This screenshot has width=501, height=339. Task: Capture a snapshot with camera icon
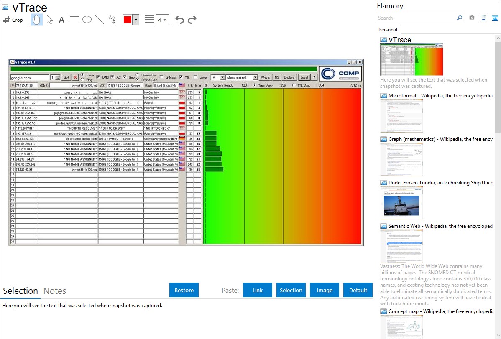472,18
